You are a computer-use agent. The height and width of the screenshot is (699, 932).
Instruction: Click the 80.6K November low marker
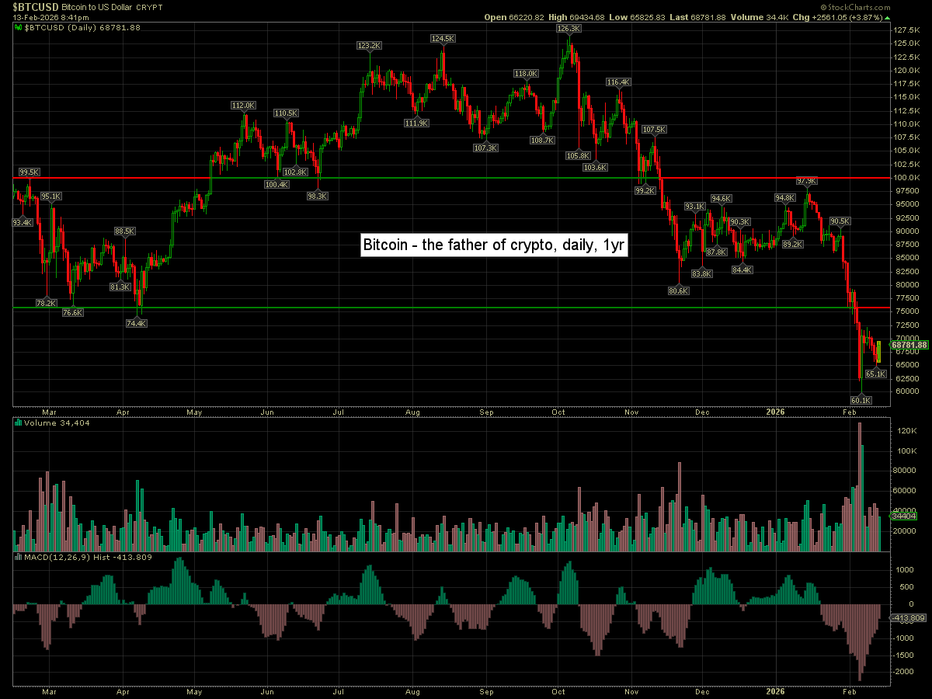[x=679, y=290]
